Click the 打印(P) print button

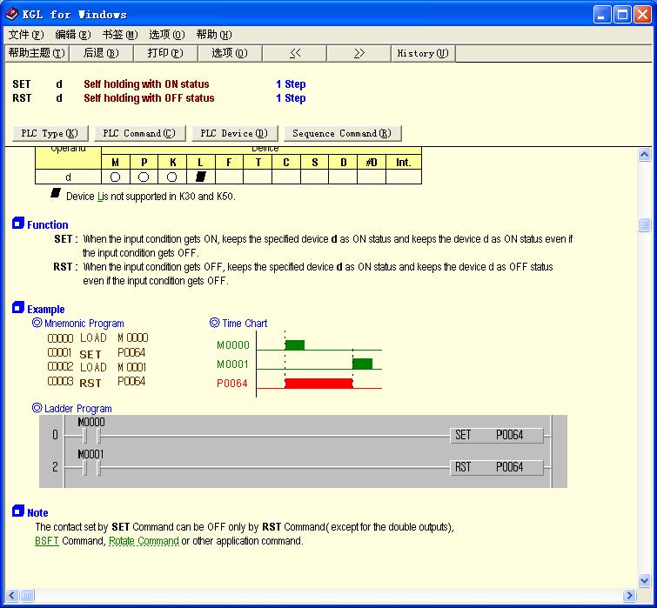(165, 53)
